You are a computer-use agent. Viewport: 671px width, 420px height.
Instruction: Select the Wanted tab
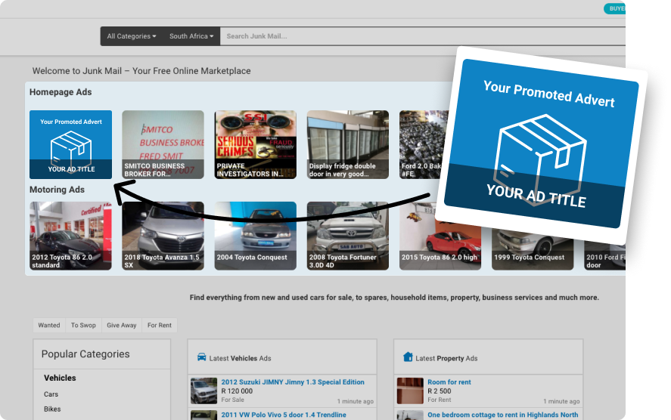49,325
